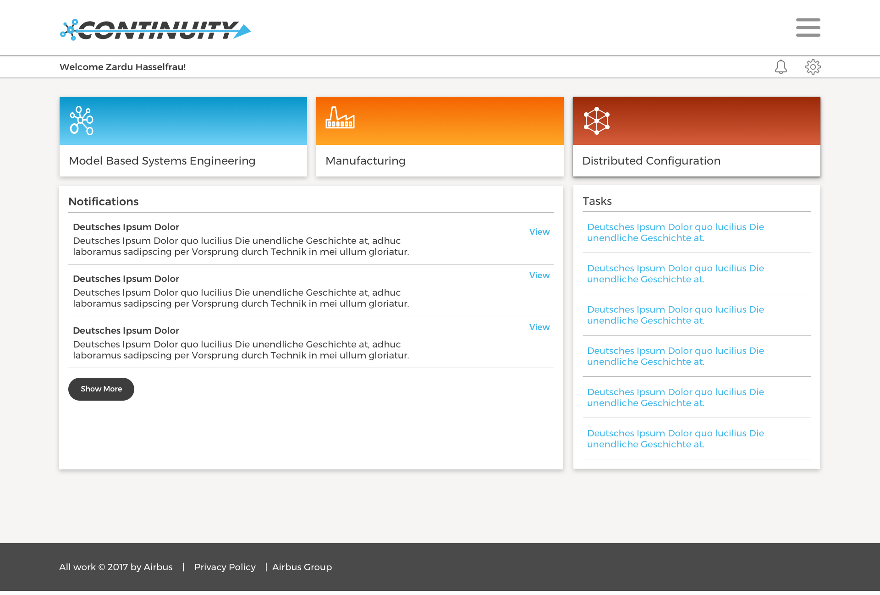Click the notification bell icon

[781, 67]
